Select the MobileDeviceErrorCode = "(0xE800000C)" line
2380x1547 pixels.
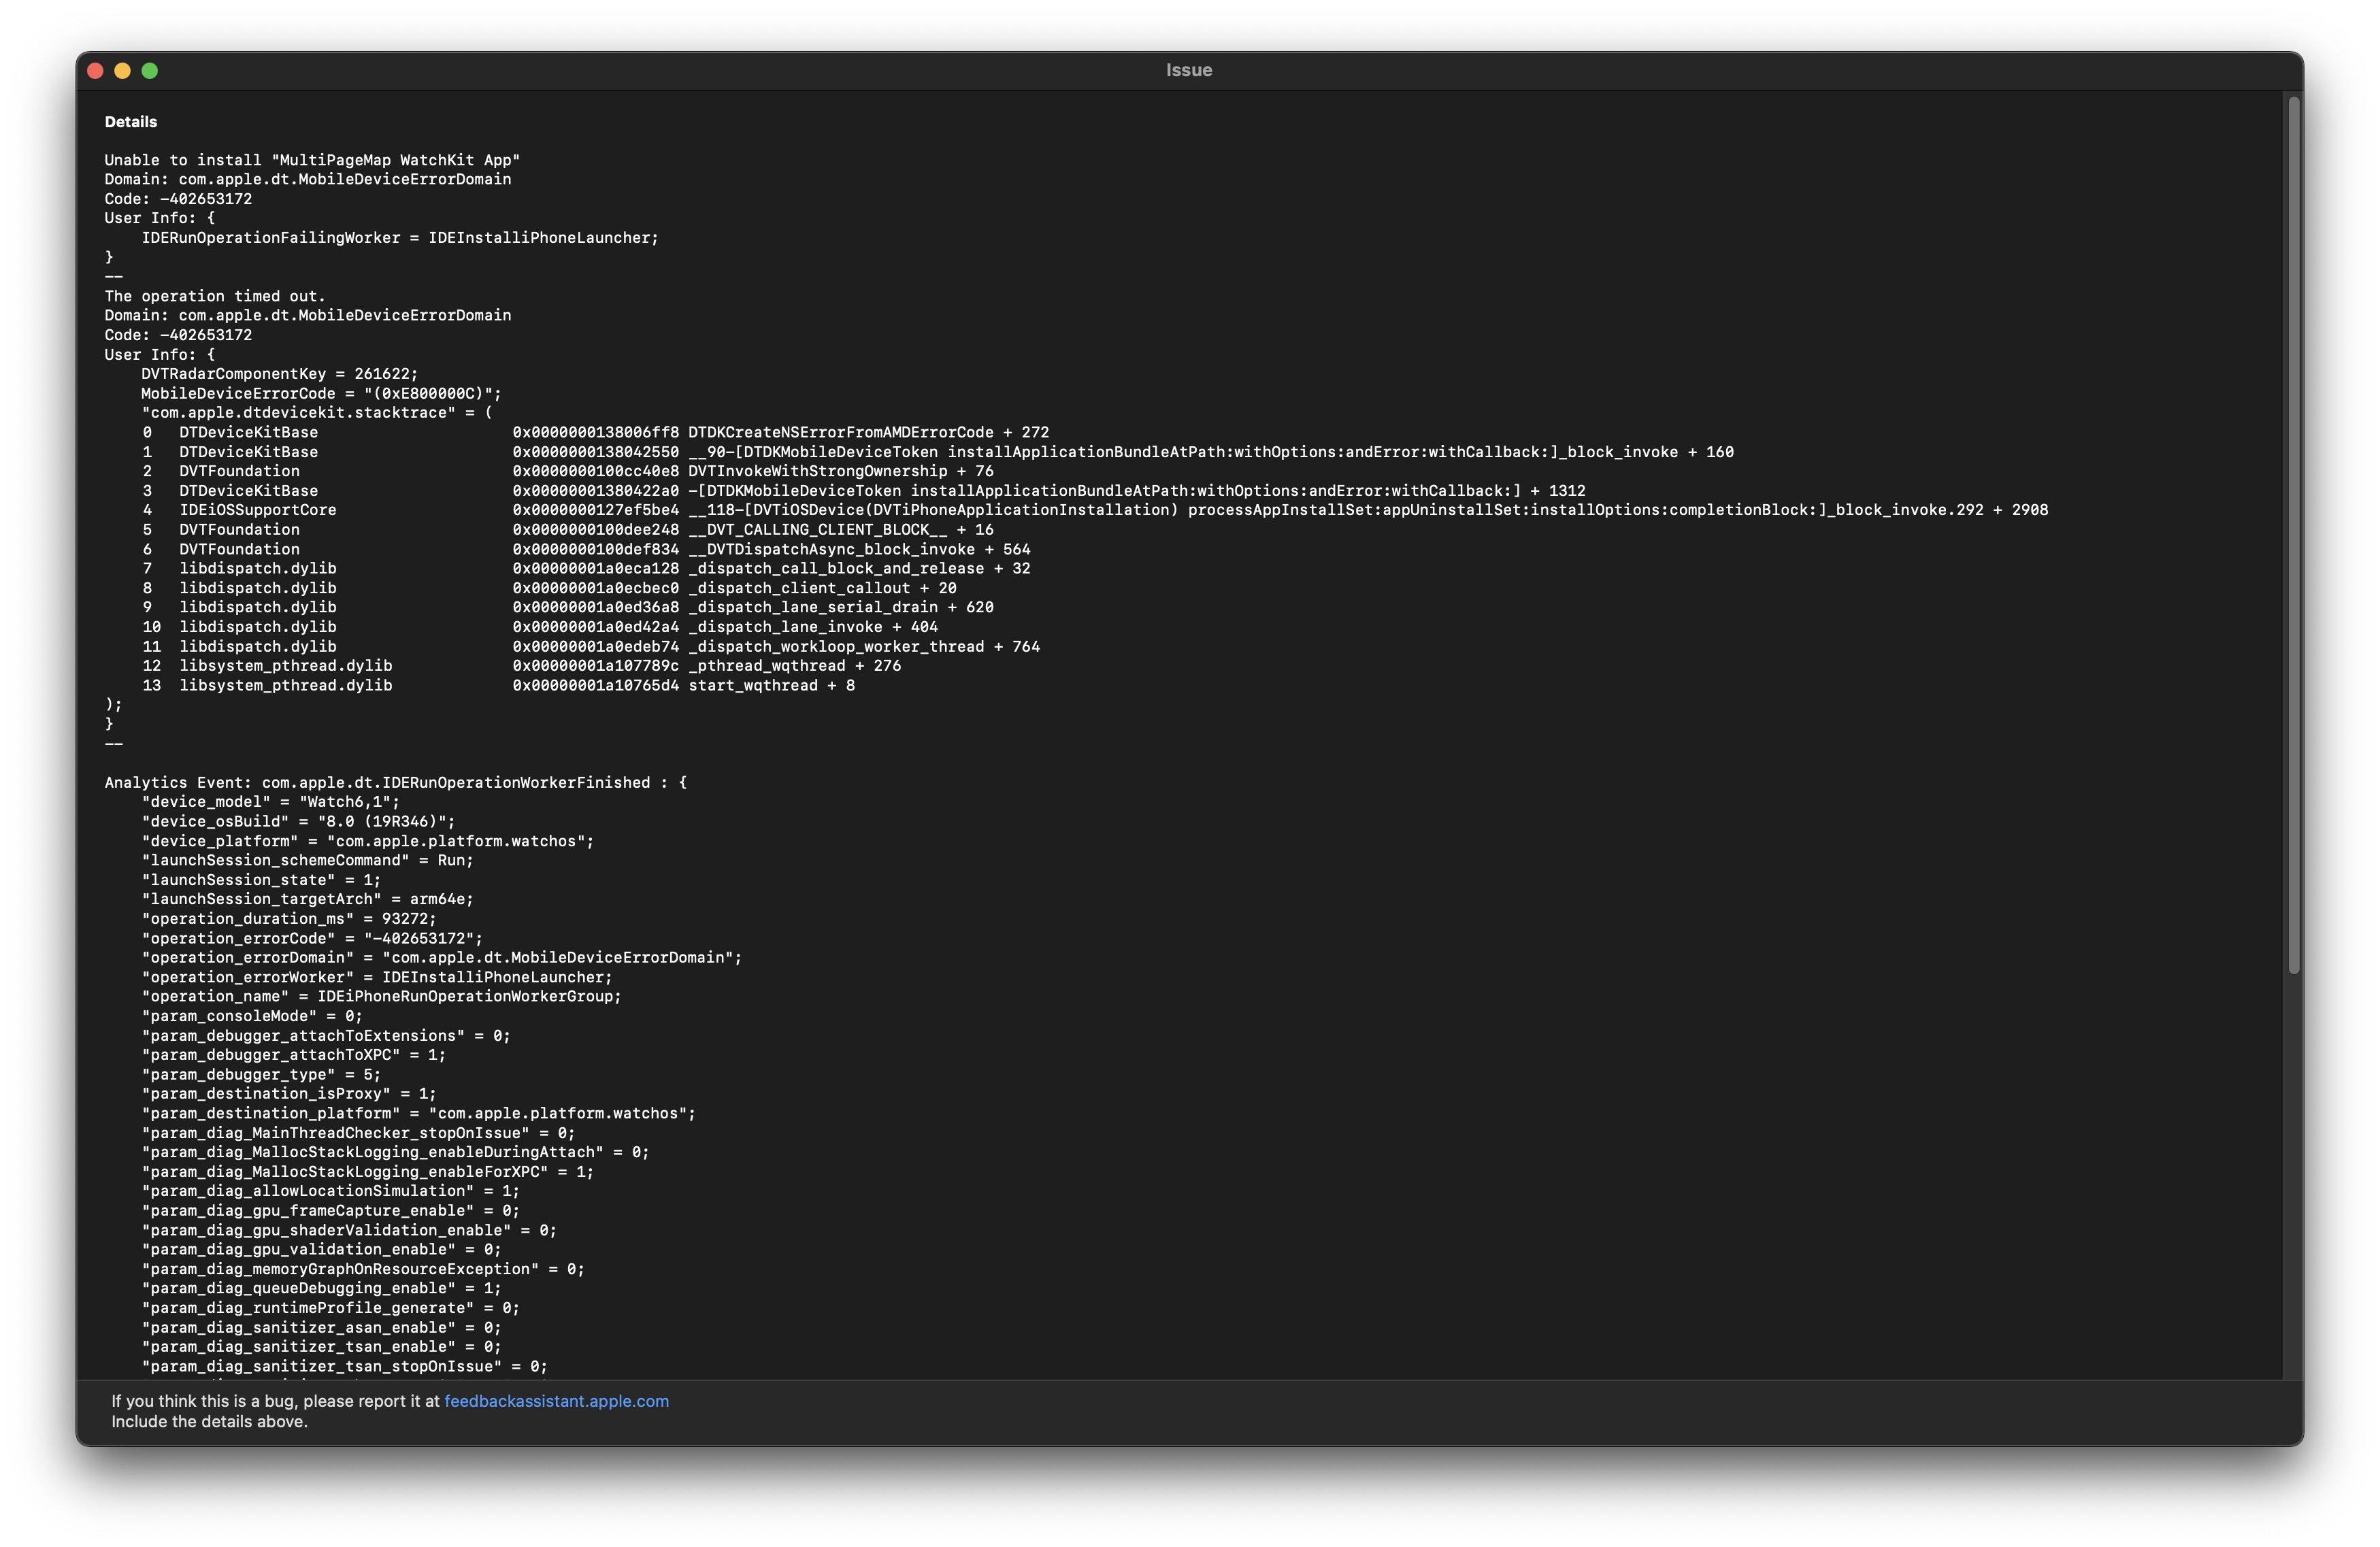(321, 393)
